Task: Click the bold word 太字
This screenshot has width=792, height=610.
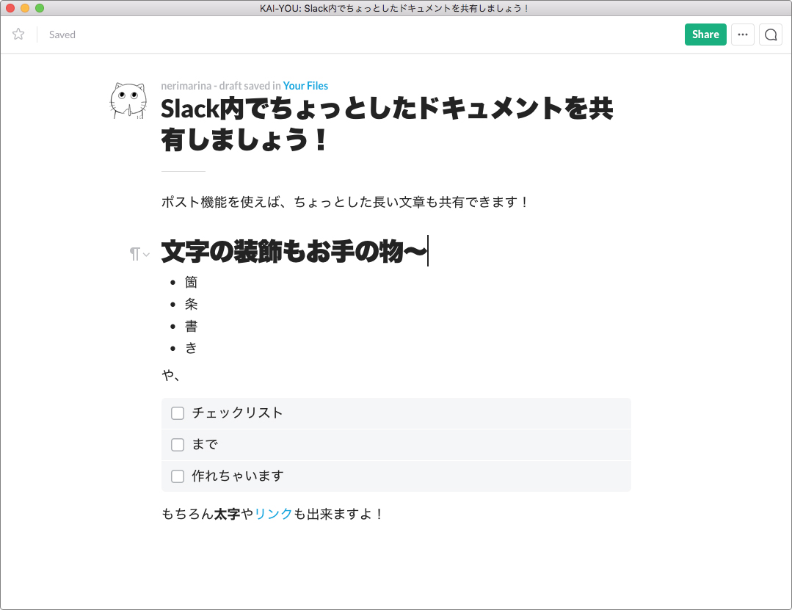Action: click(x=228, y=514)
